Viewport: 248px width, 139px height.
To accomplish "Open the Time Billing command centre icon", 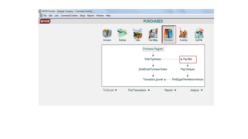I will pyautogui.click(x=153, y=35).
